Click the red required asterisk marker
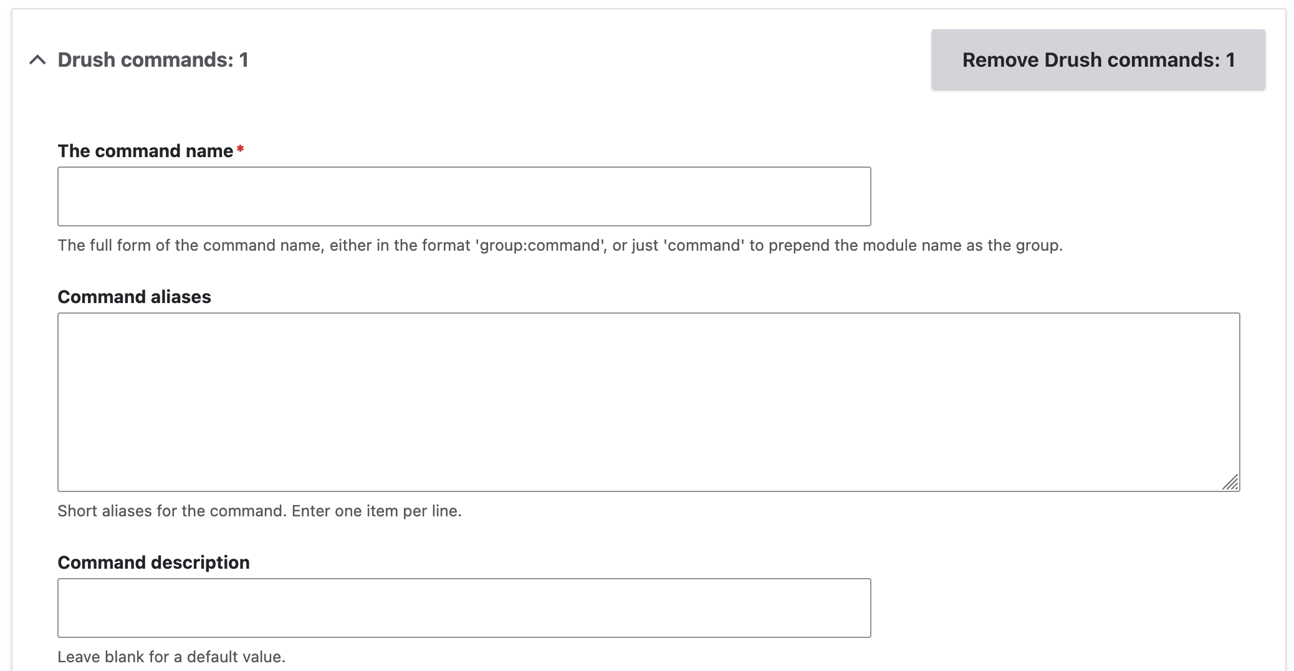The image size is (1294, 671). tap(240, 150)
